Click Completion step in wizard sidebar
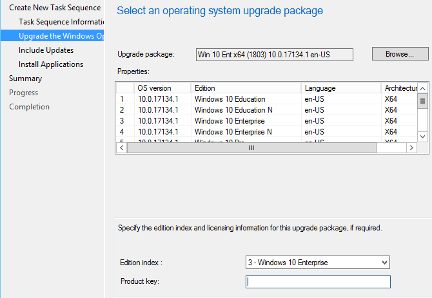The image size is (432, 298). pyautogui.click(x=29, y=107)
